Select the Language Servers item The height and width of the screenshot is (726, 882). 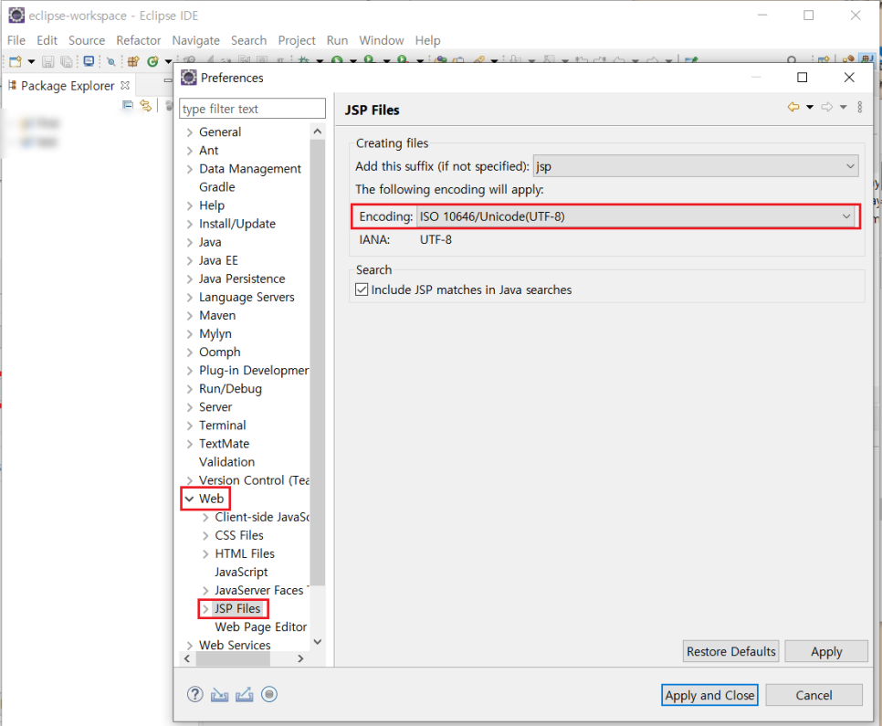coord(247,298)
